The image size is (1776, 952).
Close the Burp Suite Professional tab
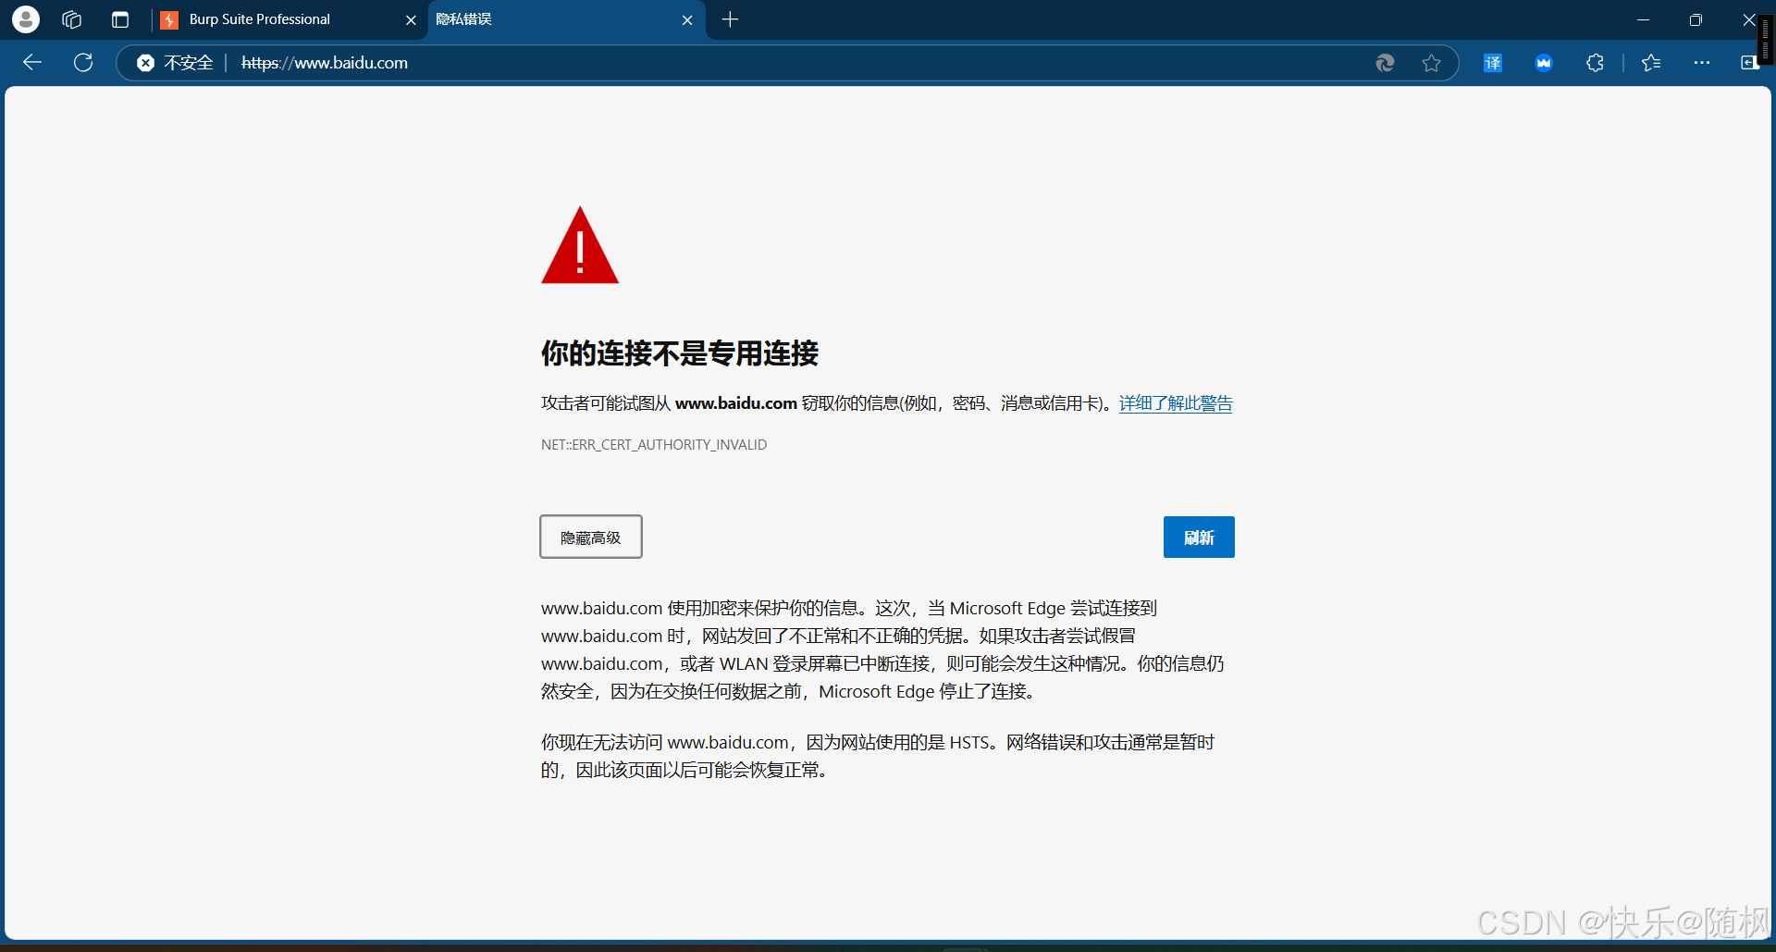(411, 19)
